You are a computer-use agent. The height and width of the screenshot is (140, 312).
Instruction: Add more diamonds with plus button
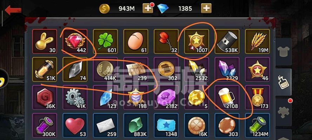click(206, 8)
